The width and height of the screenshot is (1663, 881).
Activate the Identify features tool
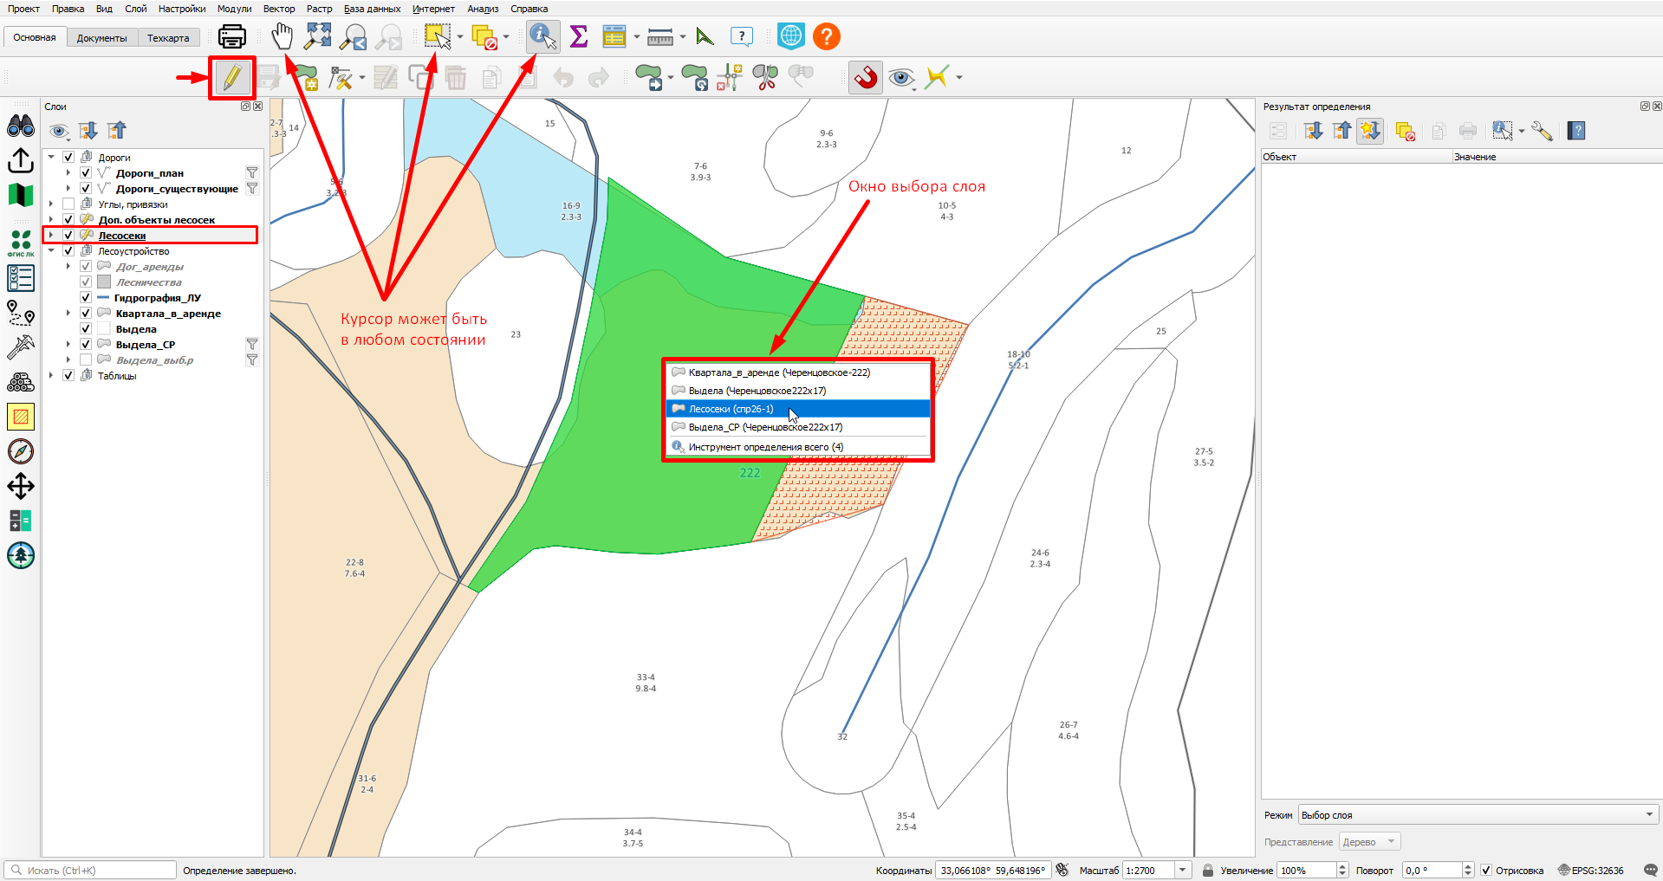coord(543,36)
